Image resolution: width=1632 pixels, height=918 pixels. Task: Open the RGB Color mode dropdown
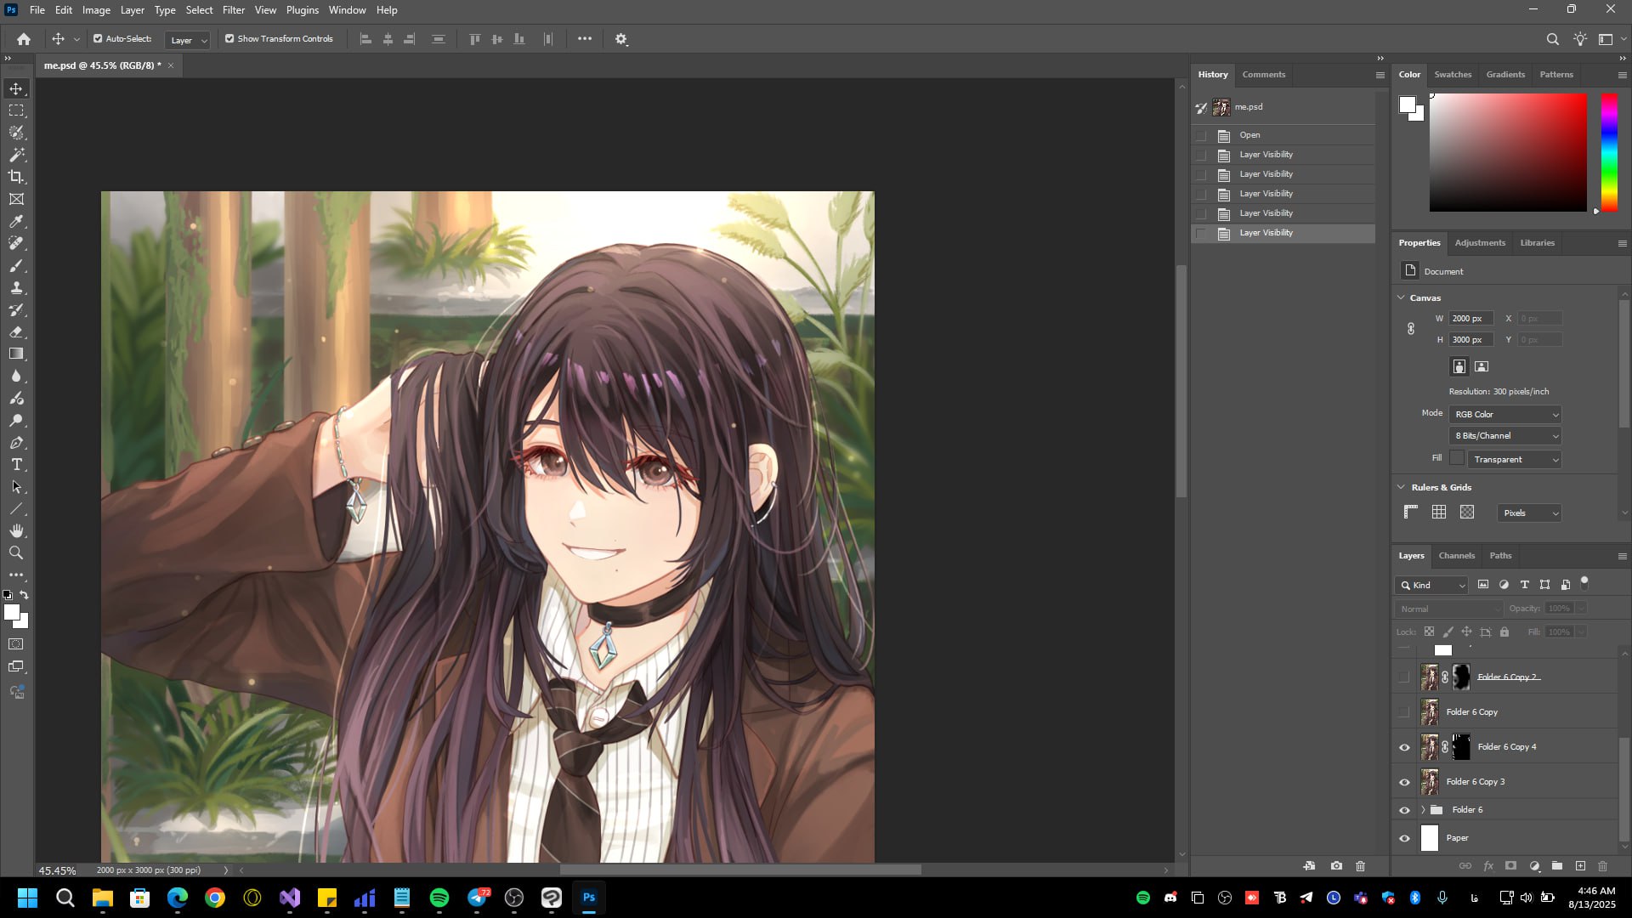pos(1504,414)
